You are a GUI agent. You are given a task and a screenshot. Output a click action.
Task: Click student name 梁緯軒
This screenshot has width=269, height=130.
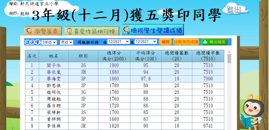(x=54, y=113)
